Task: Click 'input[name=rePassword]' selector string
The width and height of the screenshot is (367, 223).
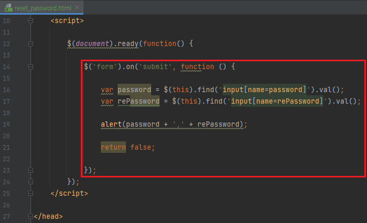Action: (x=277, y=101)
